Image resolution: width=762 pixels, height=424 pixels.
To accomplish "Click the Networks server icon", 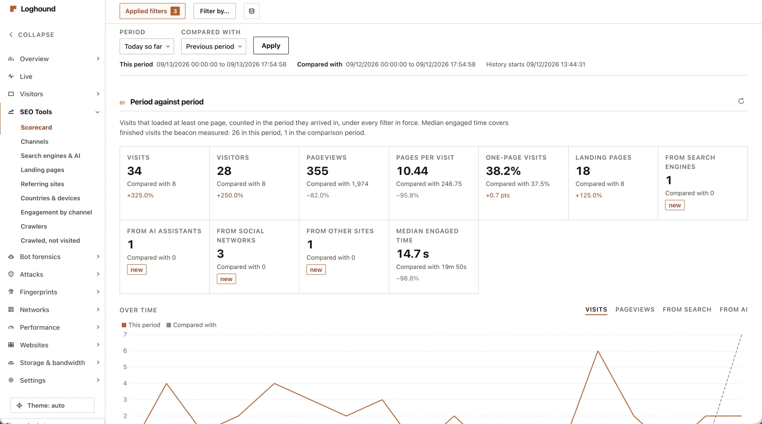I will (x=11, y=310).
